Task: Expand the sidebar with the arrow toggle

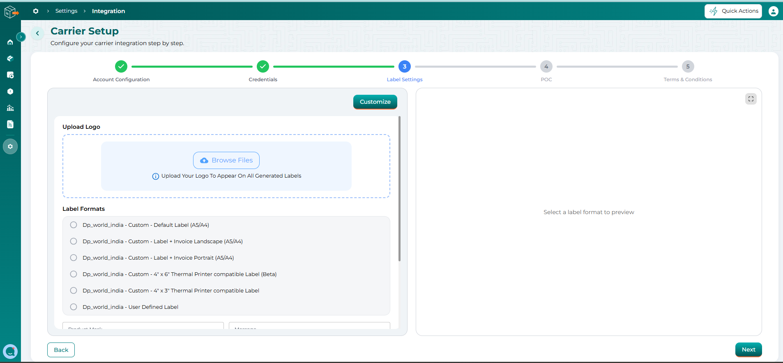Action: 21,37
